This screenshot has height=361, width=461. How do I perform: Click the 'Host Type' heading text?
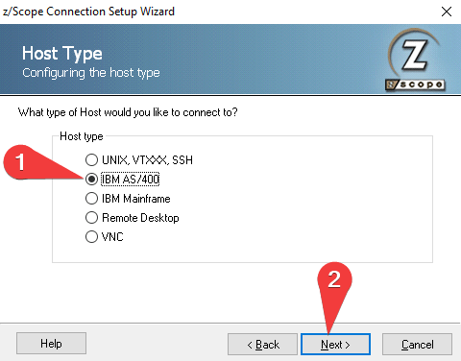(x=62, y=53)
